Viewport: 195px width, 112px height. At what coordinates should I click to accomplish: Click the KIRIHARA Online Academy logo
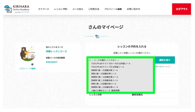[x=17, y=9]
